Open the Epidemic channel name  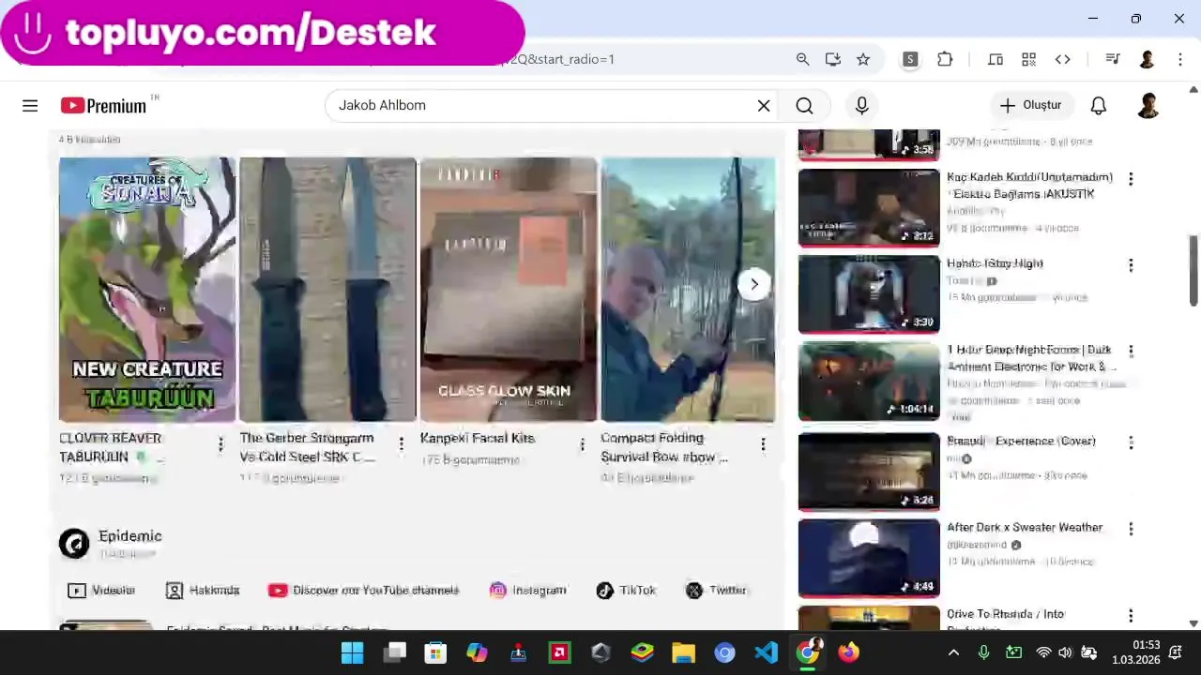point(130,536)
